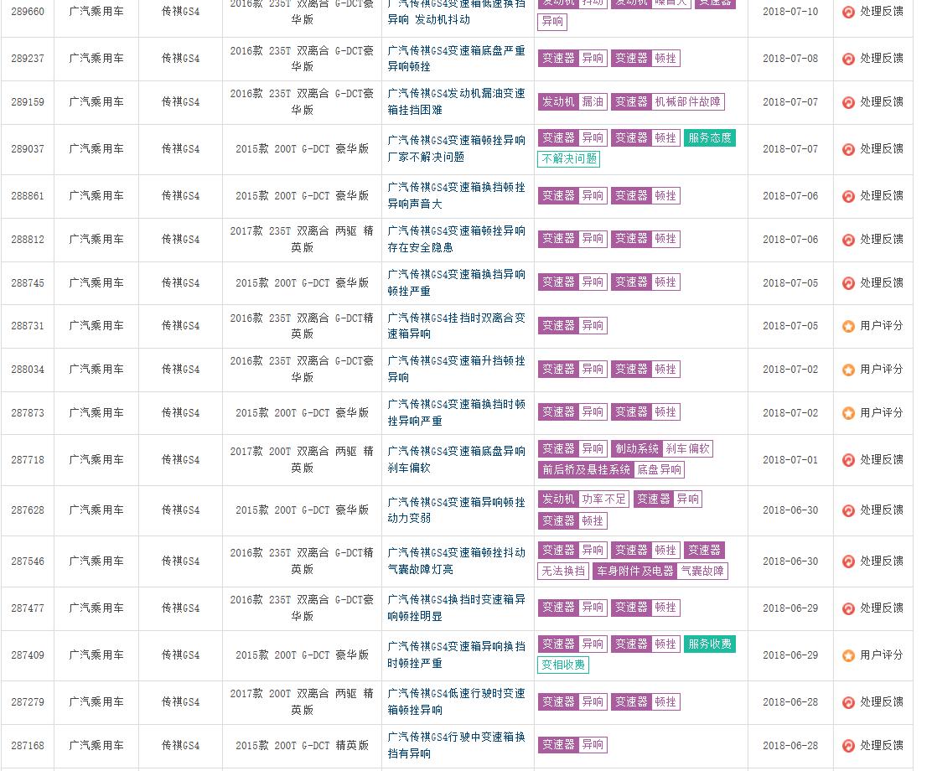Select the 不解决问题 tag
The width and height of the screenshot is (932, 771).
[x=568, y=159]
